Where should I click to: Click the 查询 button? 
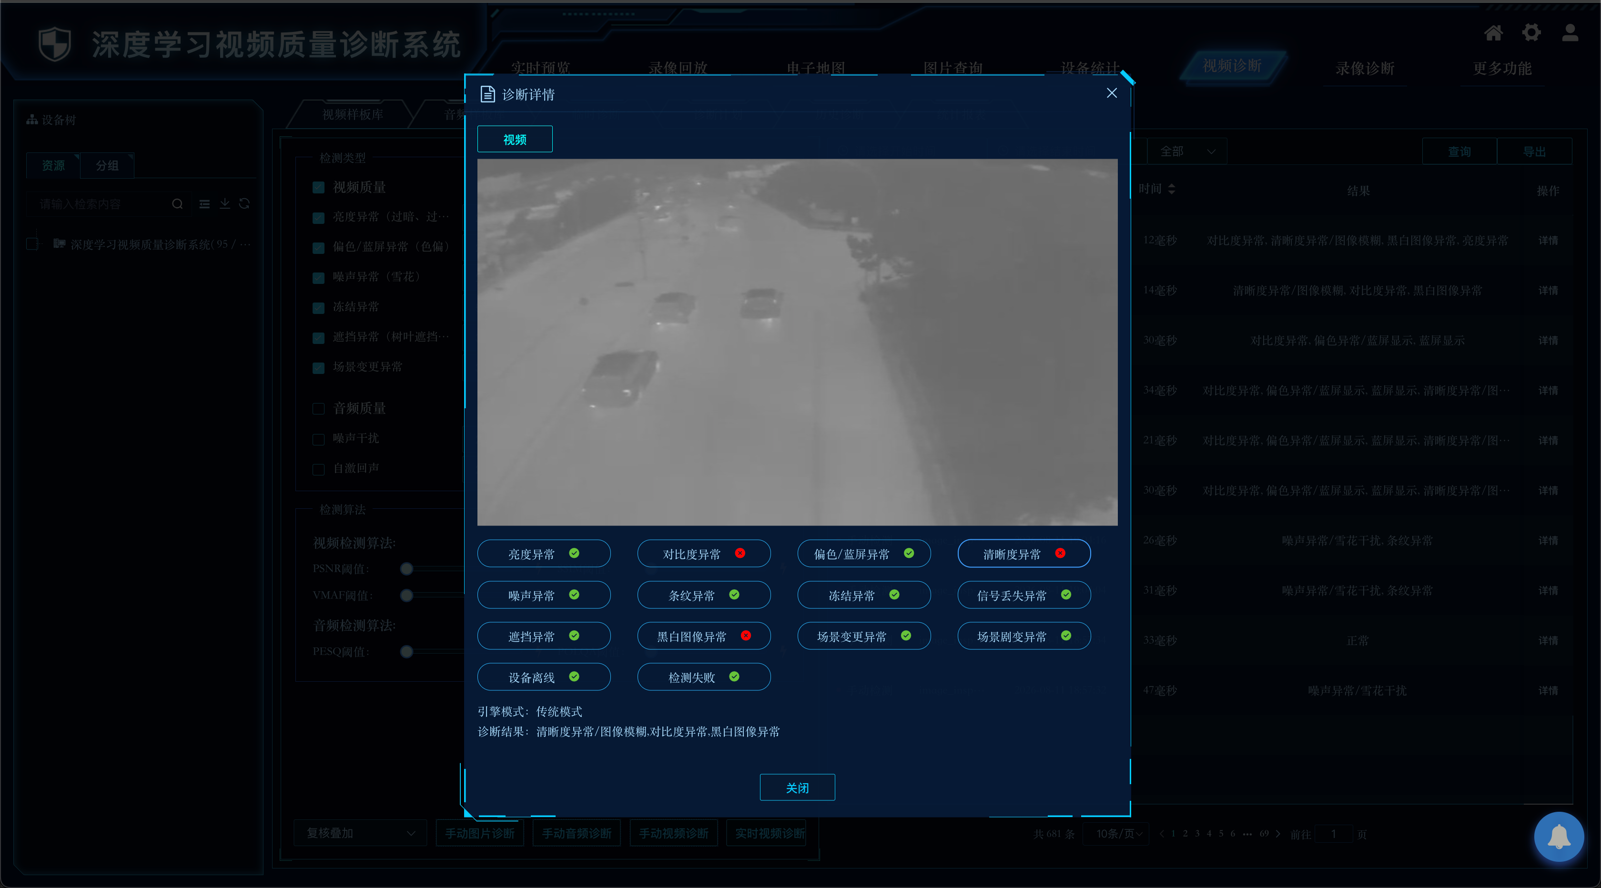1459,151
